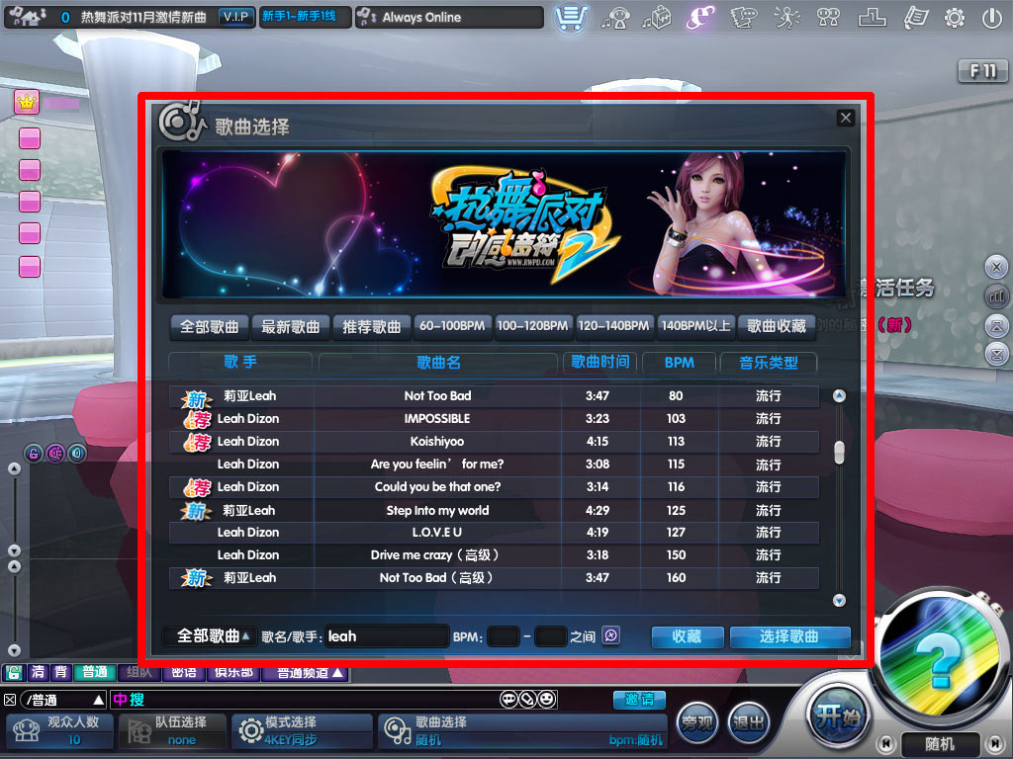Toggle the lock icon above chat panel
Screen dimensions: 1013x759
pyautogui.click(x=34, y=453)
